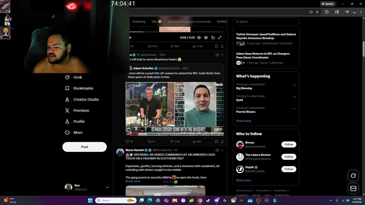Screen dimensions: 365x205
Task: Follow Benny @bennythebull
Action: (289, 144)
